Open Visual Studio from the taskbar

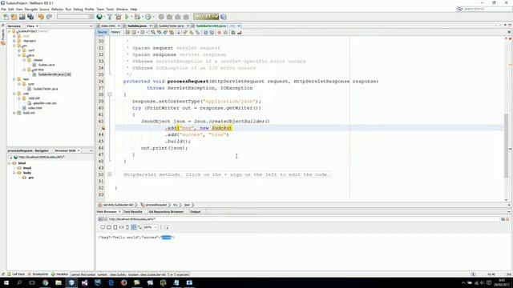(84, 282)
